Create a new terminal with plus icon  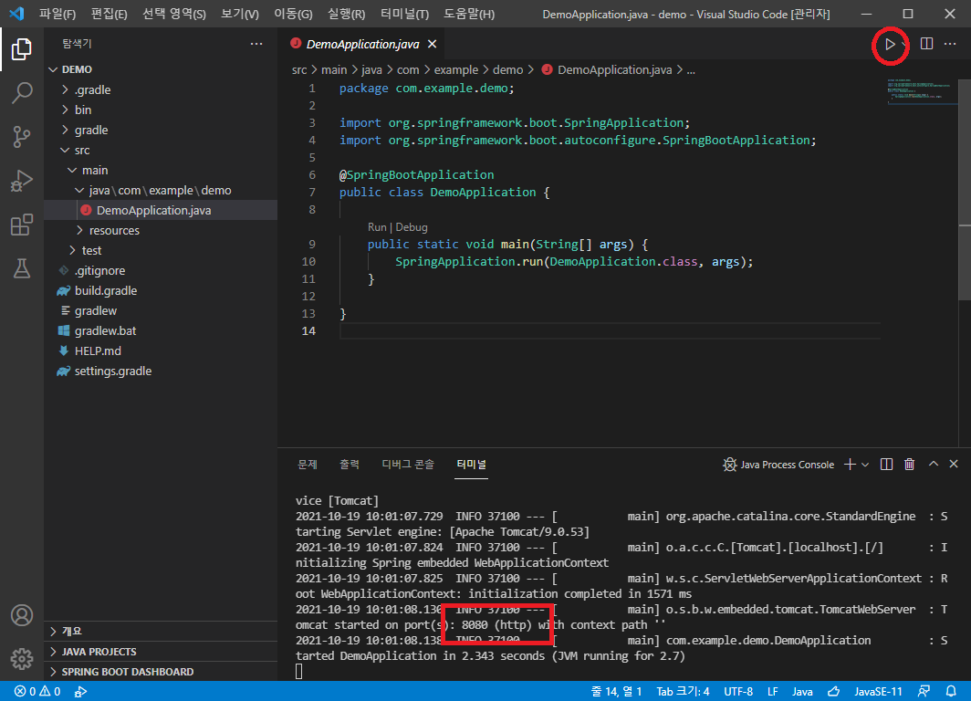pos(851,465)
